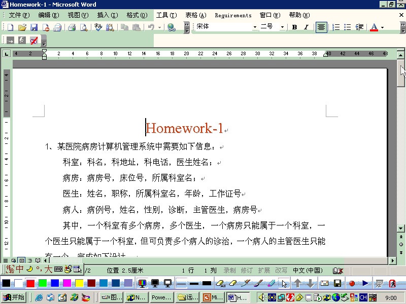This screenshot has width=406, height=304.
Task: Click the decrease indent button
Action: click(x=359, y=27)
